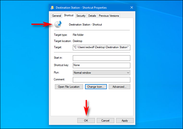The image size is (183, 129).
Task: Open the Run window mode dropdown
Action: [x=102, y=73]
